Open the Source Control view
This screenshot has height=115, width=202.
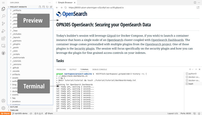3,23
